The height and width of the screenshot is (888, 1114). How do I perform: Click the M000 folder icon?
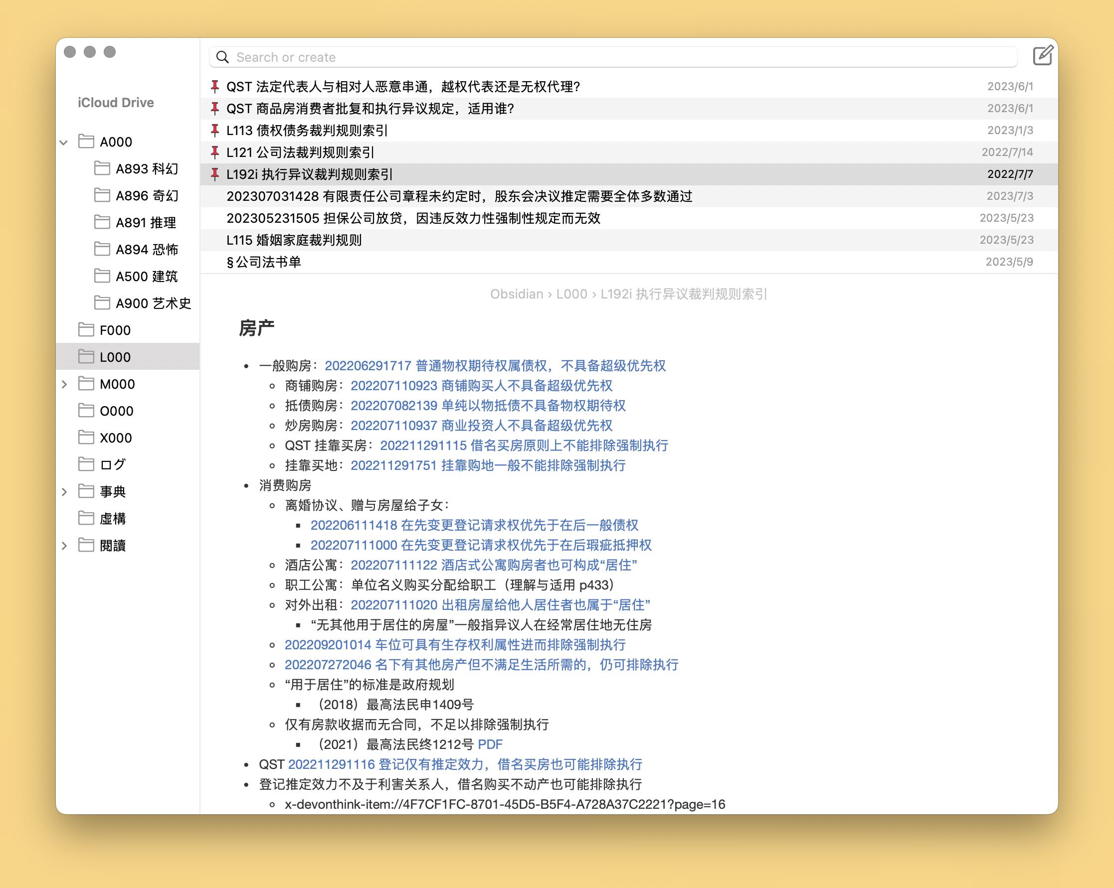(x=86, y=384)
